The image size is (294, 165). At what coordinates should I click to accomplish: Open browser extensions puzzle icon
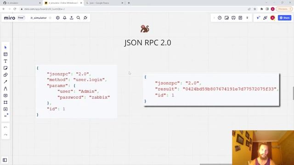pos(261,9)
